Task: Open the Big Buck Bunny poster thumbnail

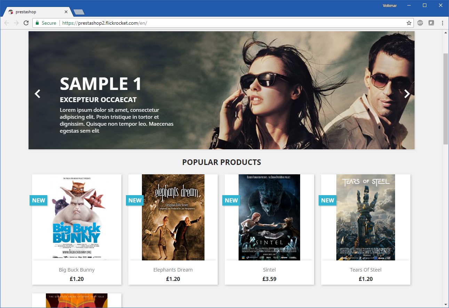Action: (x=77, y=217)
